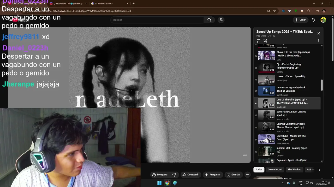334x187 pixels.
Task: Open the tab search dropdown arrow
Action: pyautogui.click(x=3, y=4)
